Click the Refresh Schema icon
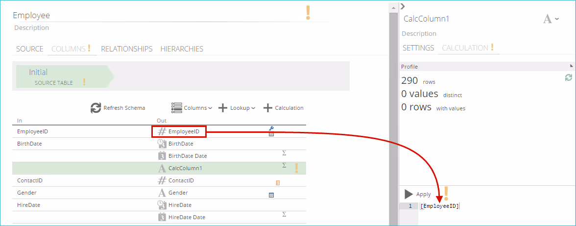The height and width of the screenshot is (226, 576). tap(96, 108)
